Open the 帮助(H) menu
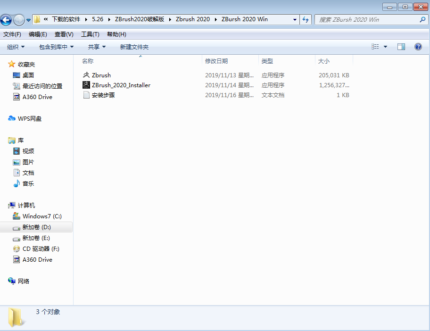Image resolution: width=430 pixels, height=331 pixels. [x=116, y=34]
